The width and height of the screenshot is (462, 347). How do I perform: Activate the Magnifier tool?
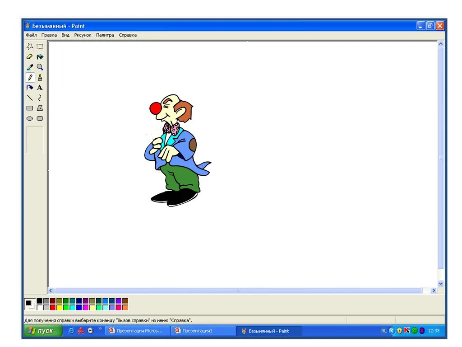tap(40, 67)
